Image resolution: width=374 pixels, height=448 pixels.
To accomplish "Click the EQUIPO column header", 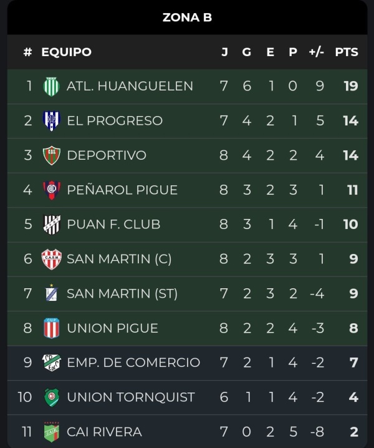I will pyautogui.click(x=67, y=52).
